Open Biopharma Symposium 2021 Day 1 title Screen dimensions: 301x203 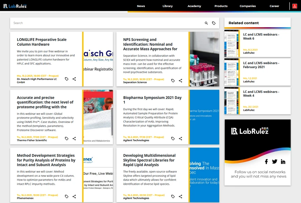point(152,100)
